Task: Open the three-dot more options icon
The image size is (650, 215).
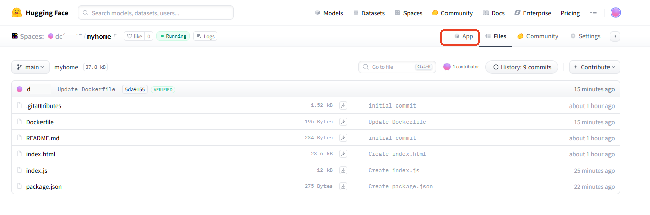Action: point(615,36)
